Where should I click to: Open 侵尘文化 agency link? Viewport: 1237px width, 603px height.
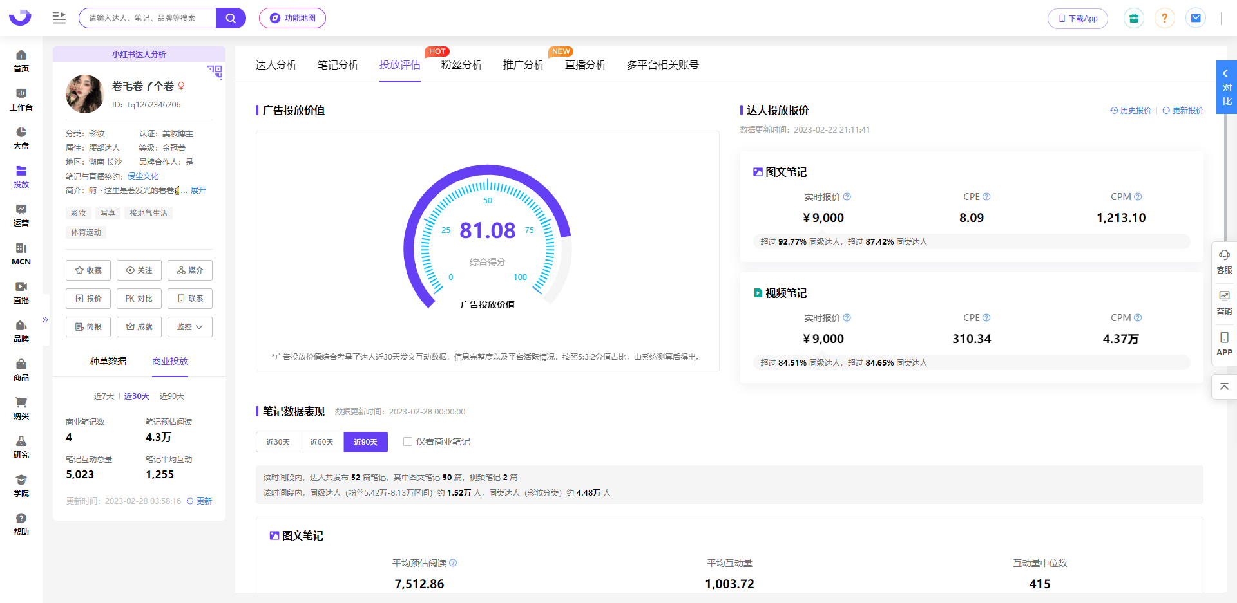tap(143, 176)
